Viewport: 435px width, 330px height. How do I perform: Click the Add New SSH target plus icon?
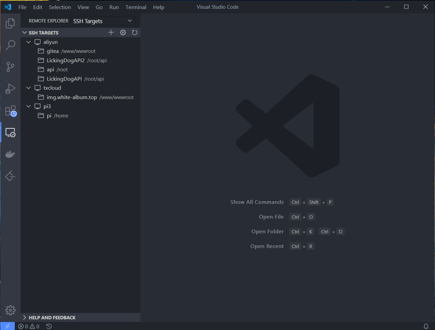(111, 32)
